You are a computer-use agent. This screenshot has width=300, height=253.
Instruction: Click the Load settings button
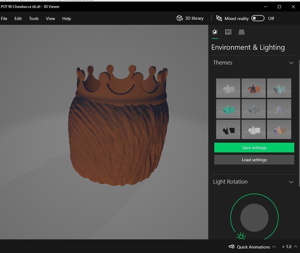254,160
